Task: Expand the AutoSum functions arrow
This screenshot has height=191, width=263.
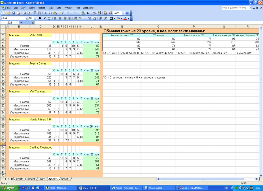Action: tap(91, 13)
